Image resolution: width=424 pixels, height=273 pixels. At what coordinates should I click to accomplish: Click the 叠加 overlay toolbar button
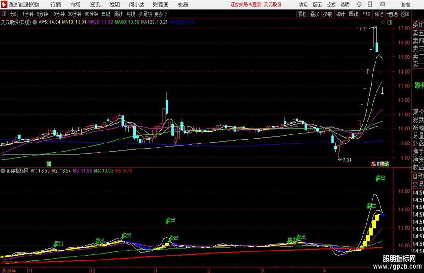coord(315,14)
